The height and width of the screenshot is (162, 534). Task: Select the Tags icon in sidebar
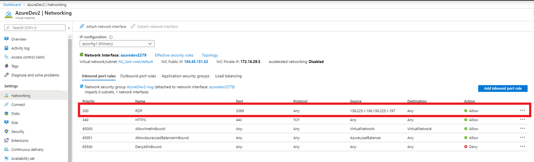(x=7, y=66)
